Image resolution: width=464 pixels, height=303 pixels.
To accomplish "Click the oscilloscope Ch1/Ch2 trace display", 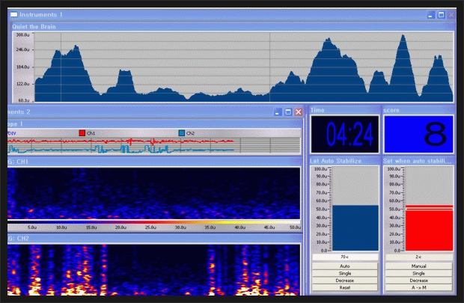I will coord(153,146).
